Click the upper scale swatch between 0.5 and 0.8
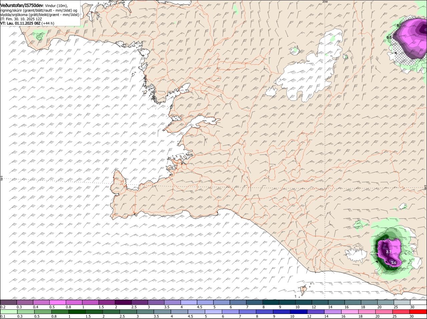Viewport: 427px width, 319px height. [57, 302]
